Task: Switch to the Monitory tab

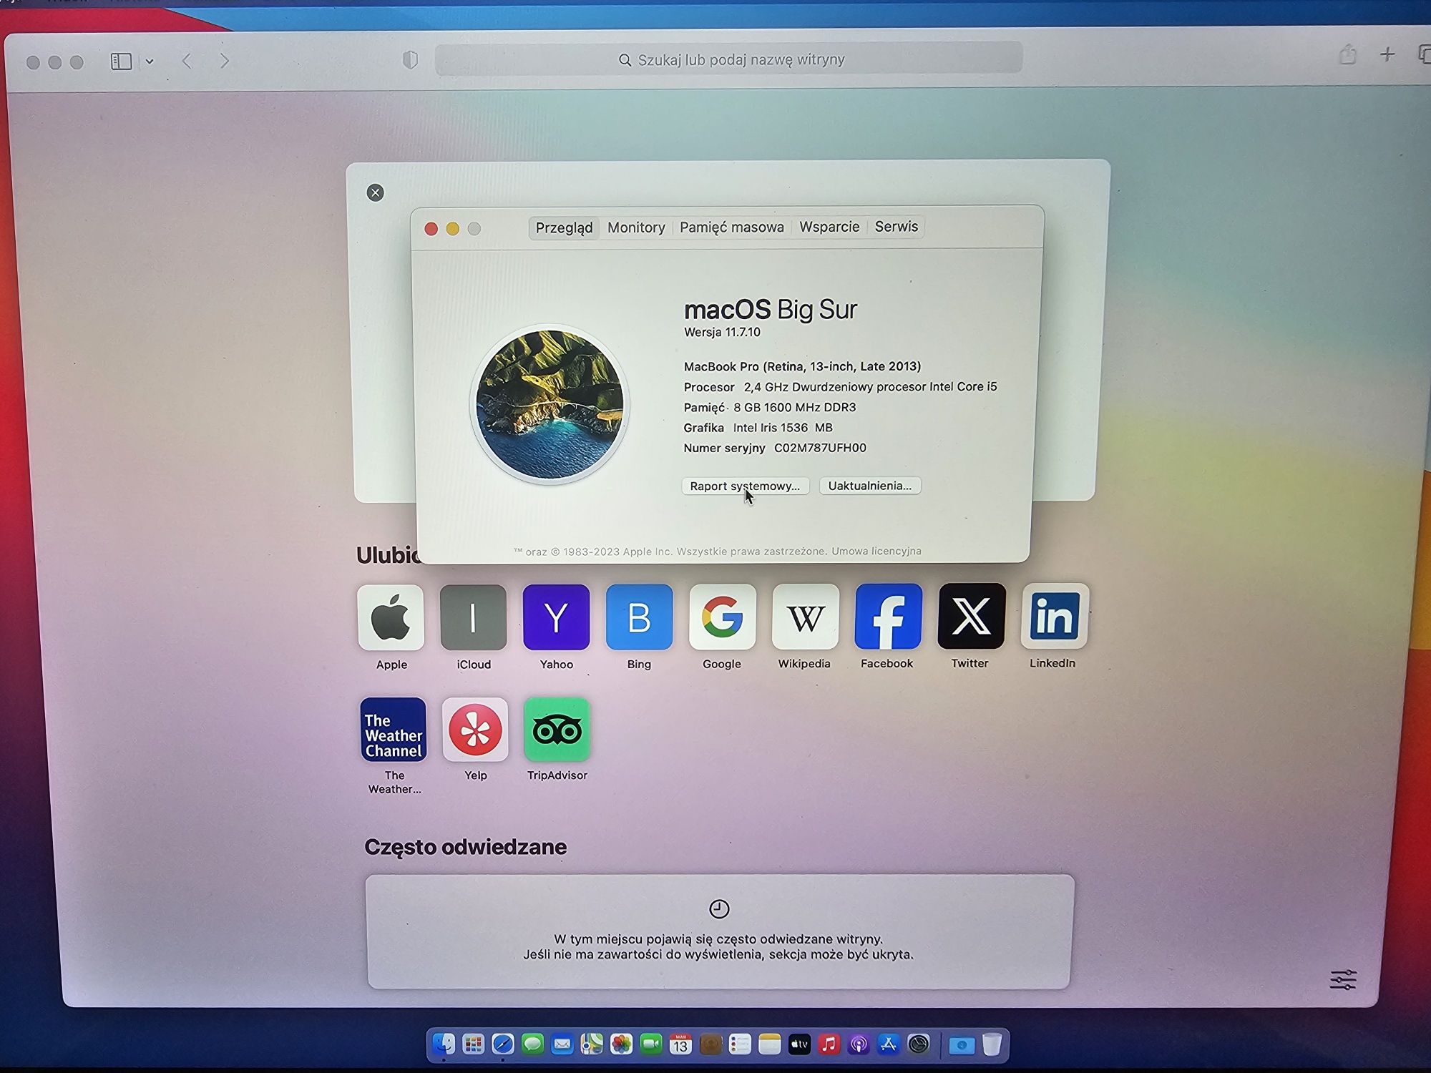Action: [636, 227]
